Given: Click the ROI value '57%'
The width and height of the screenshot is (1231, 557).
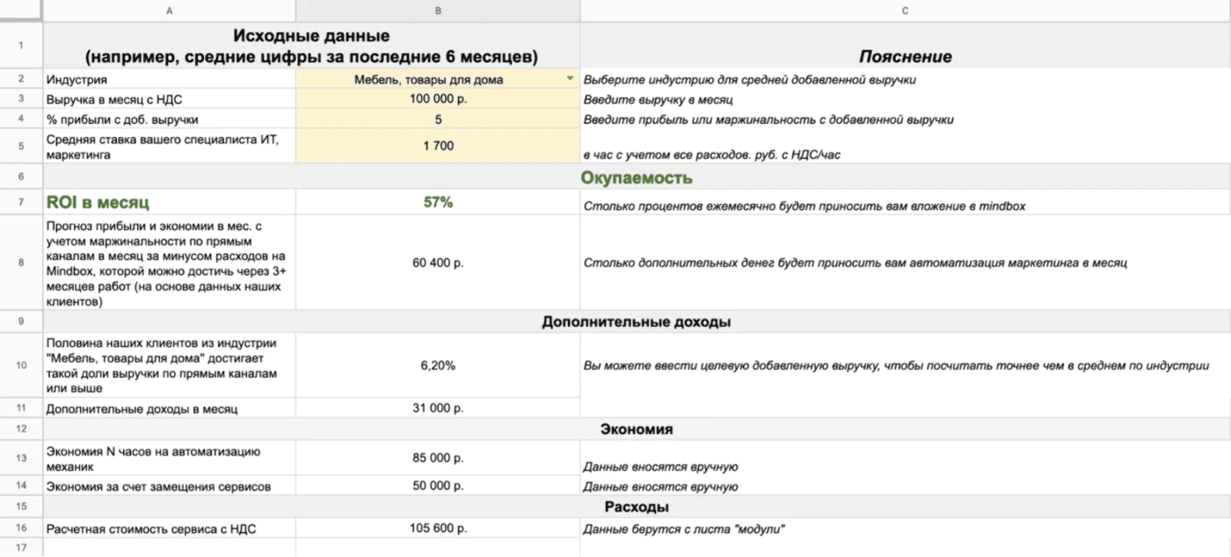Looking at the screenshot, I should pos(438,202).
